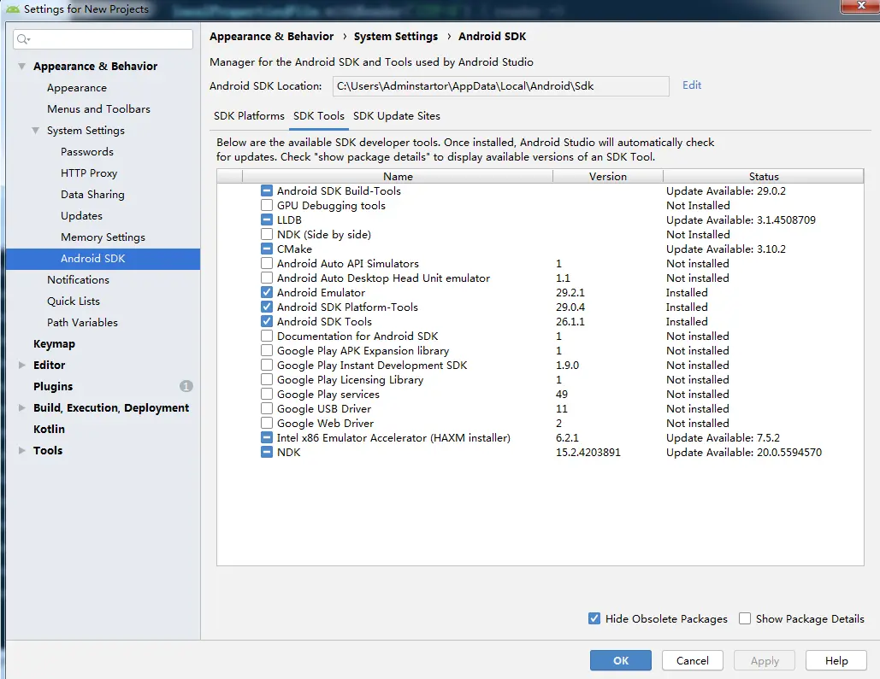Check Google Play APK Expansion library checkbox

[x=267, y=351]
